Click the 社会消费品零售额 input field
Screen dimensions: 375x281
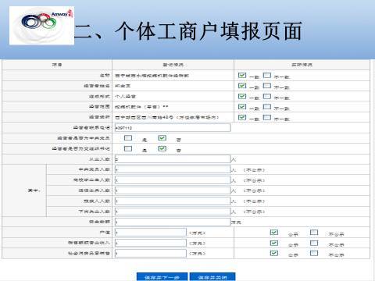[x=151, y=254]
